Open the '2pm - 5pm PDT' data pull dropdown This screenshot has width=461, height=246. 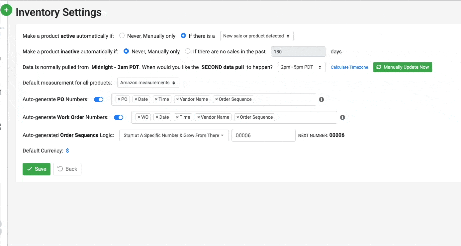tap(301, 67)
